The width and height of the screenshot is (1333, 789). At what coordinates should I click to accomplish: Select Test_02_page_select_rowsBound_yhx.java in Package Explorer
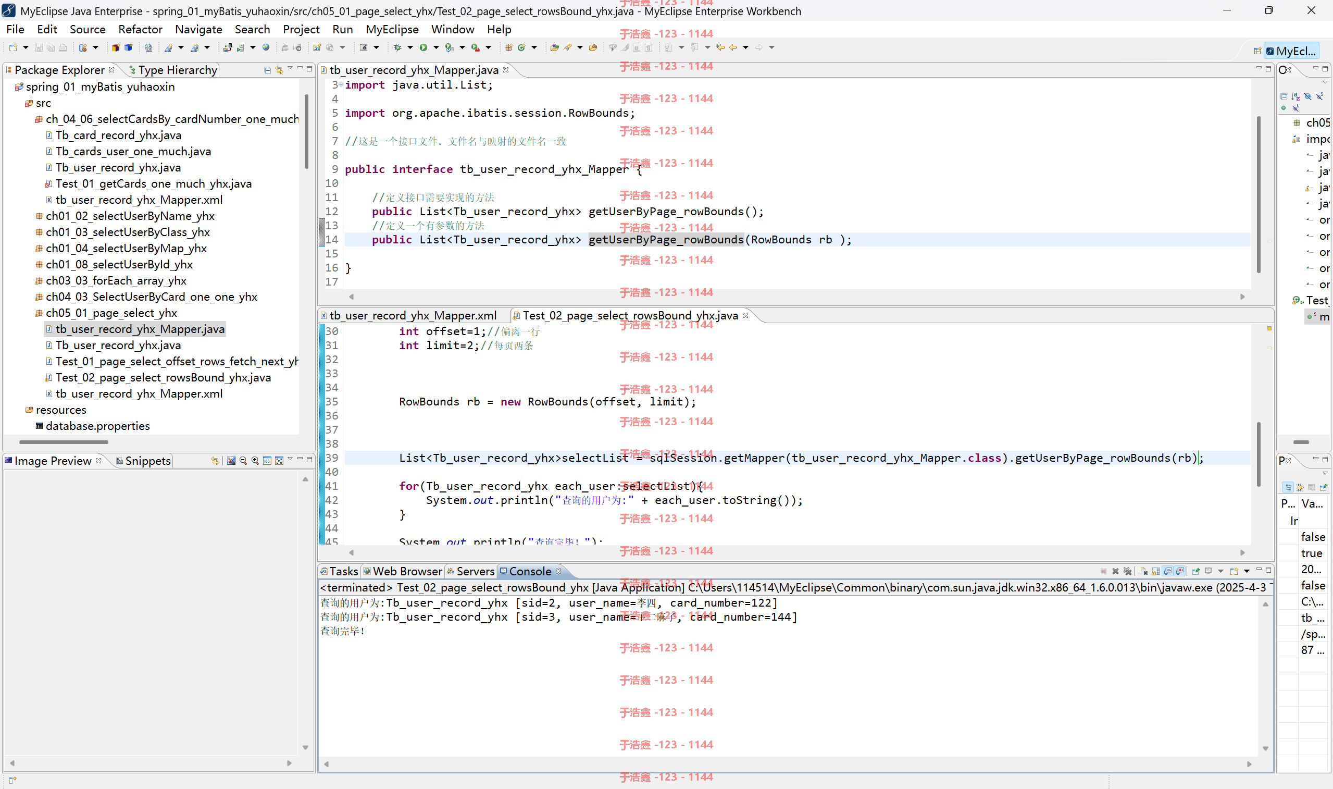point(158,377)
